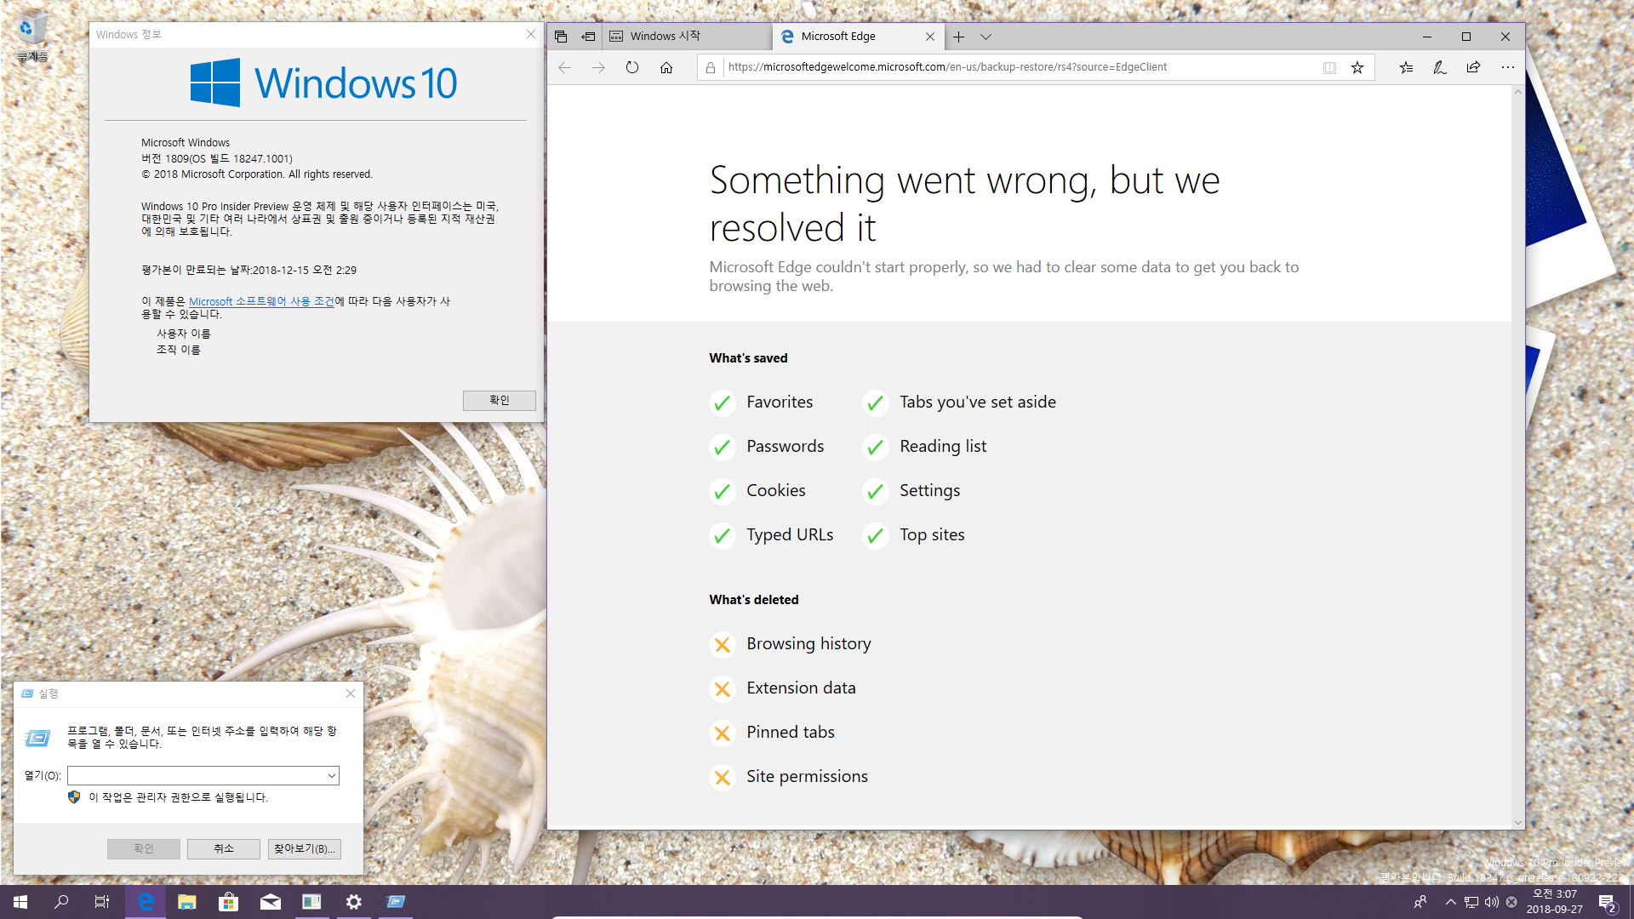Click 'Microsoft 소프트웨어 사용 조건' link

pyautogui.click(x=261, y=301)
